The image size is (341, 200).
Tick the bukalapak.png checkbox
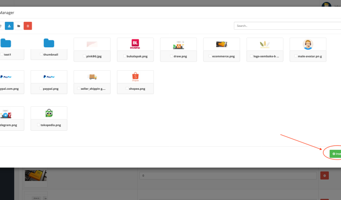coord(125,56)
